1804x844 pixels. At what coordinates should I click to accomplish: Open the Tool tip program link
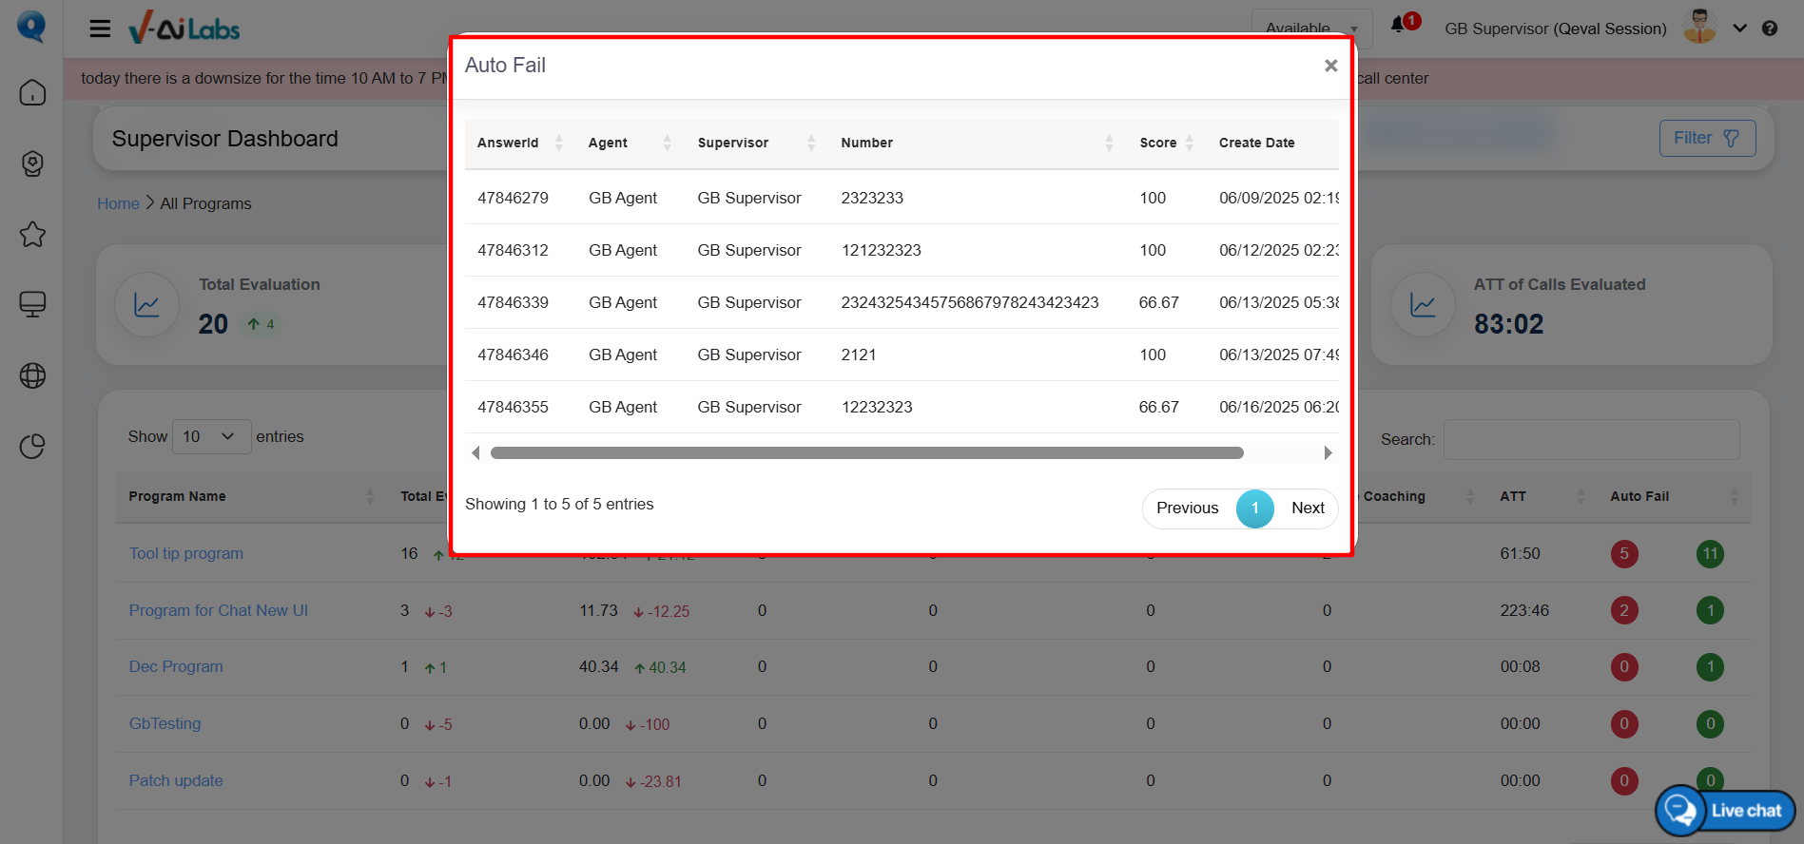(x=186, y=553)
